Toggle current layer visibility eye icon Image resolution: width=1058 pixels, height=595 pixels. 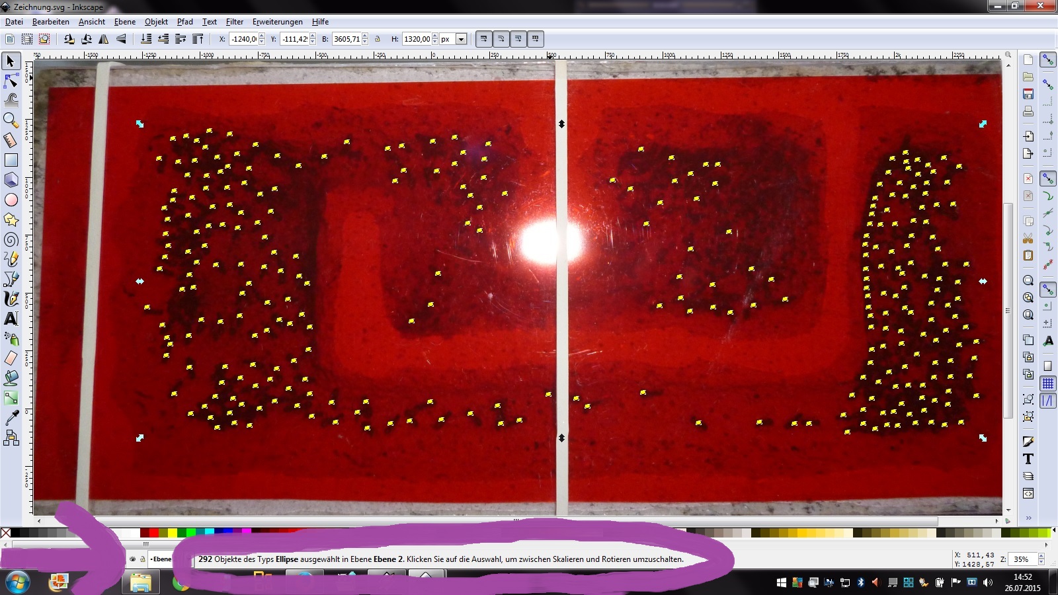(133, 559)
